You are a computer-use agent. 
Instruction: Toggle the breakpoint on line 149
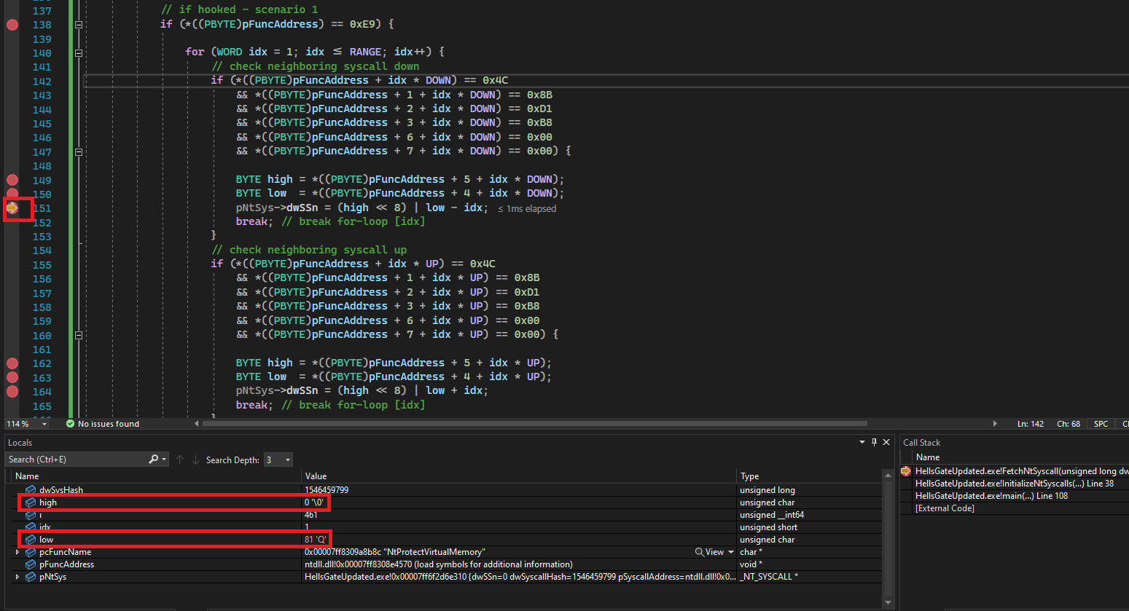click(12, 180)
